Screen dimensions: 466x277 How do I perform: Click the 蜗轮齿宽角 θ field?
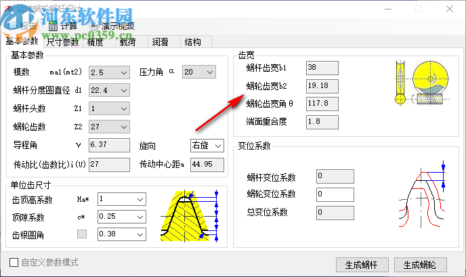(322, 104)
